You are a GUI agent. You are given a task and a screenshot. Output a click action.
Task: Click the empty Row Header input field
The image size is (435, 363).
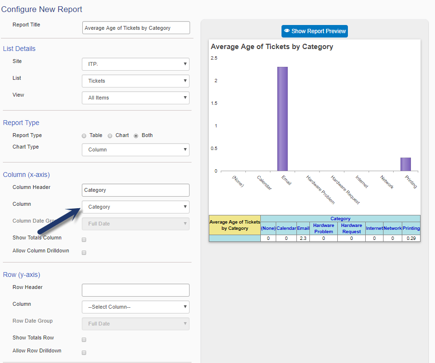pyautogui.click(x=136, y=290)
